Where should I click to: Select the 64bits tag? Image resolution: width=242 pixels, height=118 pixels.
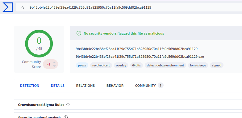click(x=136, y=65)
